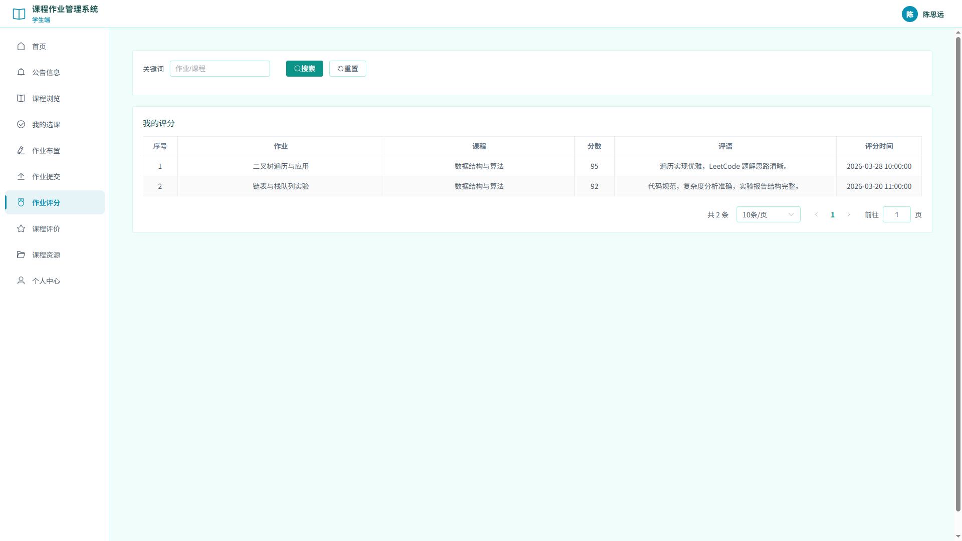
Task: Click the 前往 page number input box
Action: point(897,214)
